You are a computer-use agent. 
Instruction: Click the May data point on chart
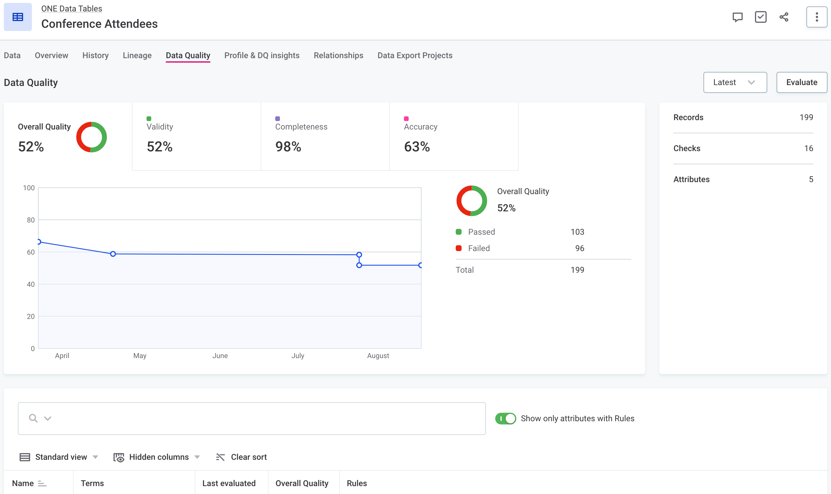(x=113, y=254)
